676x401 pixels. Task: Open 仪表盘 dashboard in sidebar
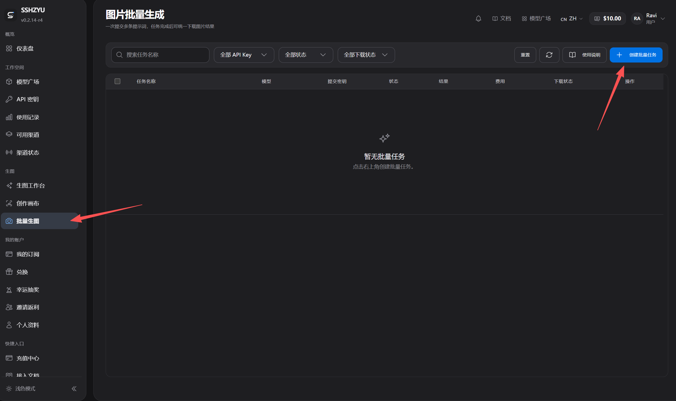tap(39, 49)
